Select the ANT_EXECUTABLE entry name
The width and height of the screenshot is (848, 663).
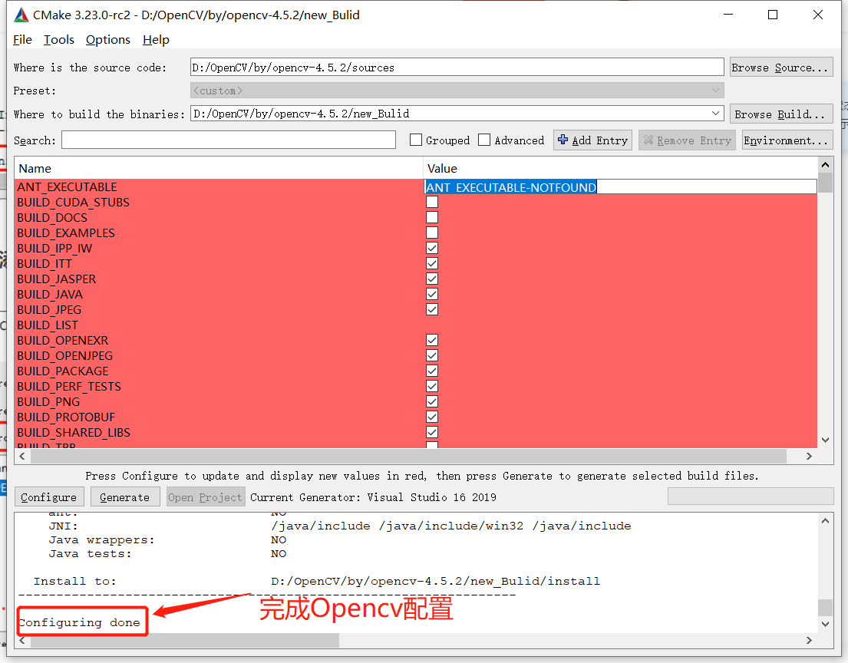67,187
